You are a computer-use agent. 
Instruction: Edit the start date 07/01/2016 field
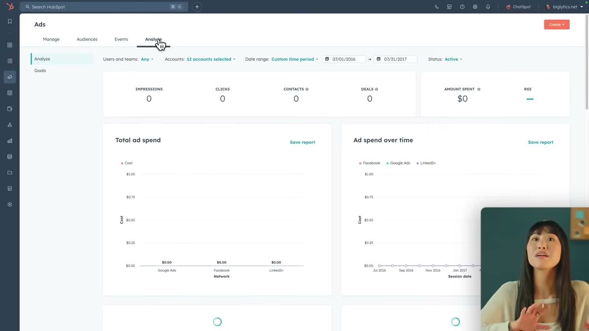pos(344,59)
